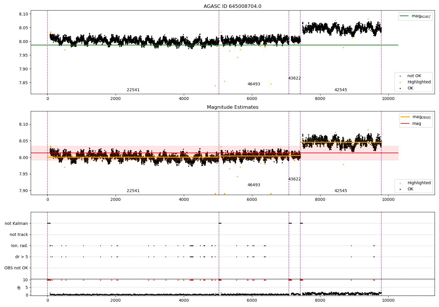Click y-axis tick 7.85 in AGASC ID plot

pyautogui.click(x=23, y=83)
